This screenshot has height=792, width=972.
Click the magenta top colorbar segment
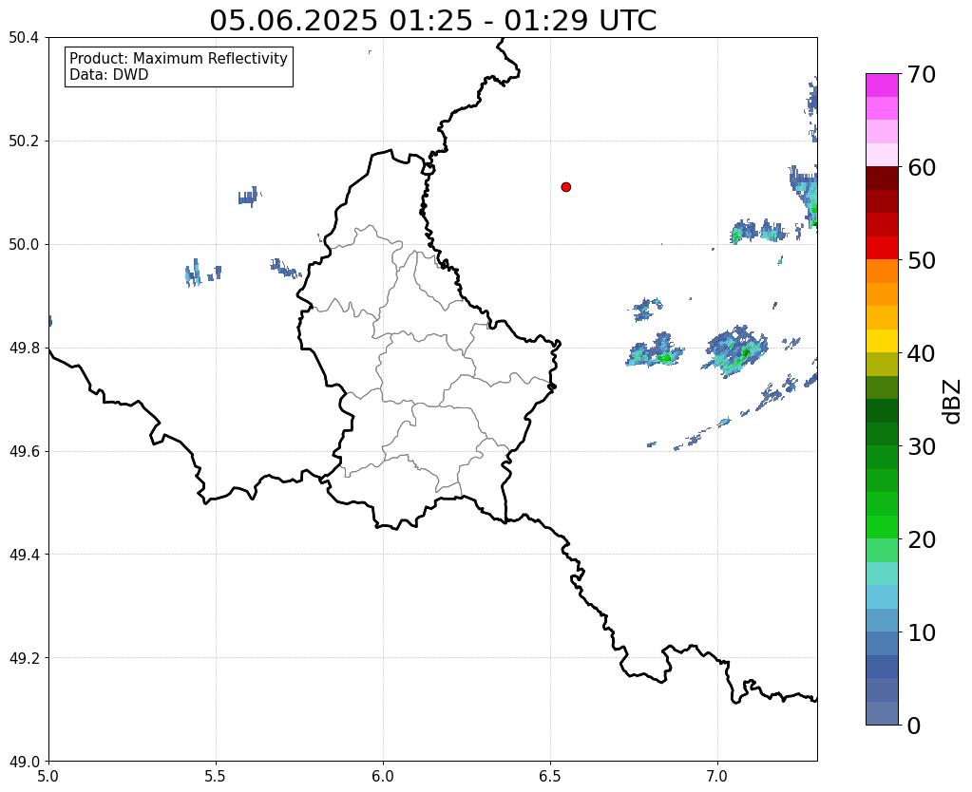tap(882, 85)
